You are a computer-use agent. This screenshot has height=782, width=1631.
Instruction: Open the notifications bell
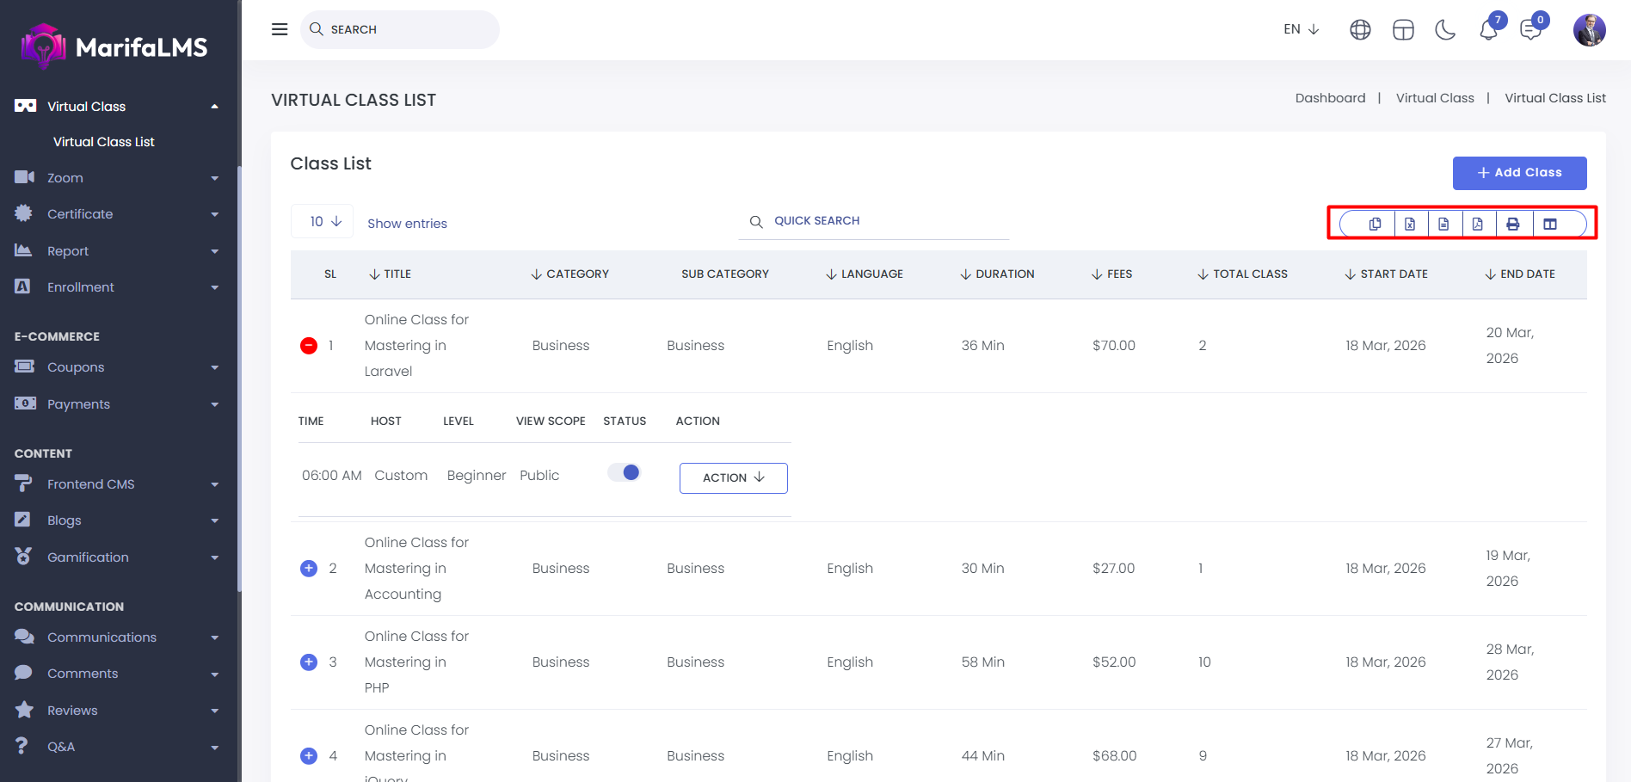1488,30
